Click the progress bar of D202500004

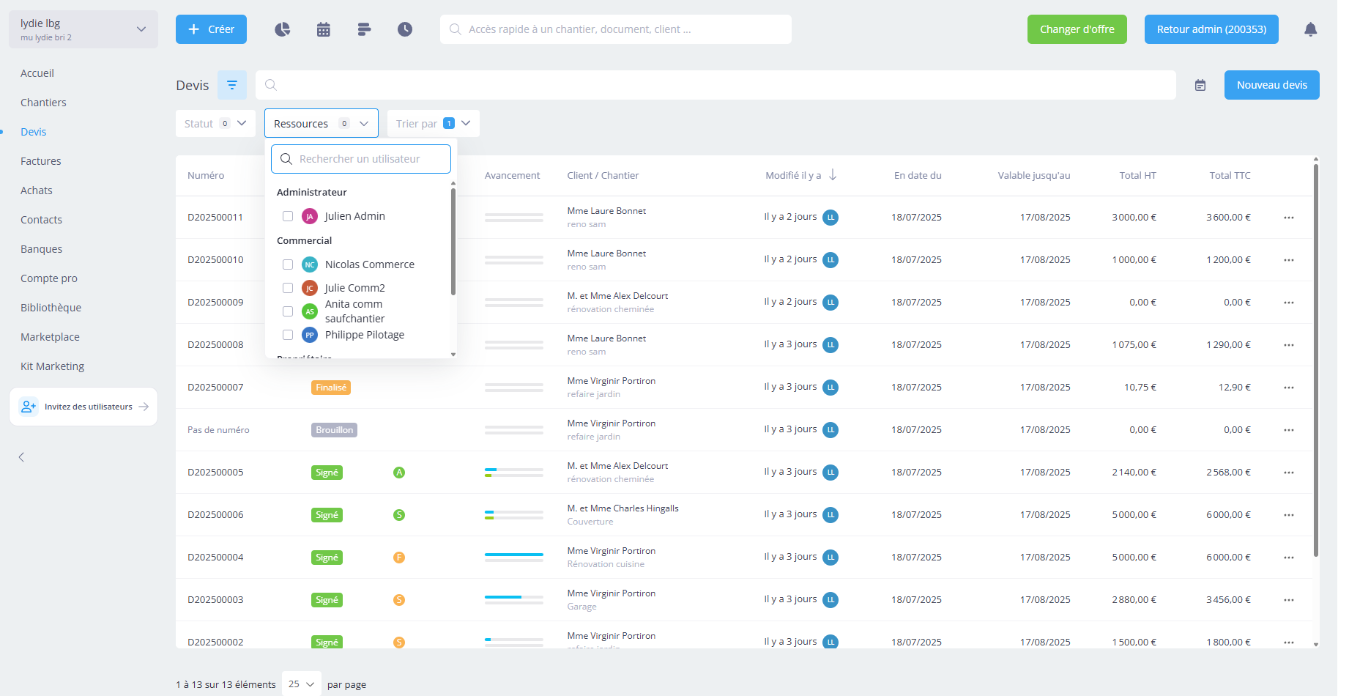point(514,558)
